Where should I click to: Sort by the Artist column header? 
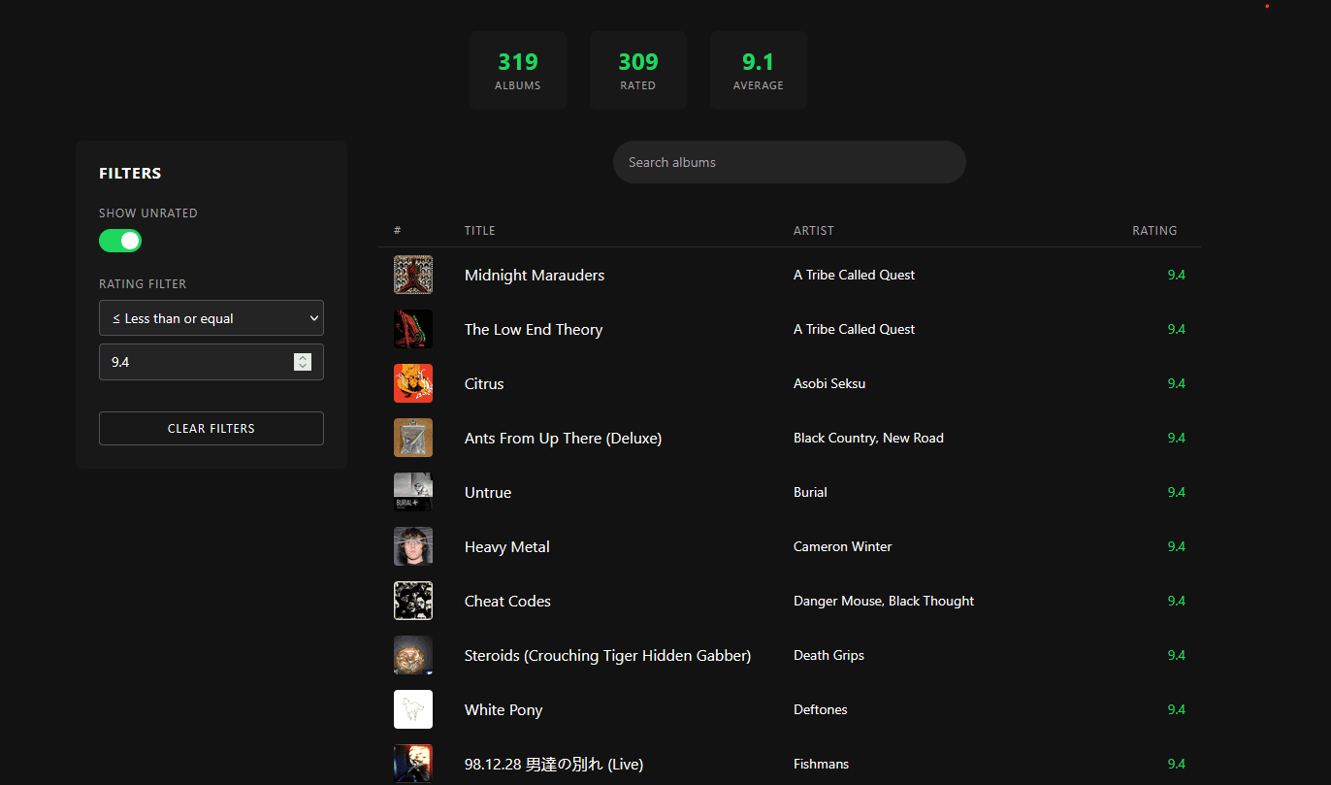[x=814, y=231]
